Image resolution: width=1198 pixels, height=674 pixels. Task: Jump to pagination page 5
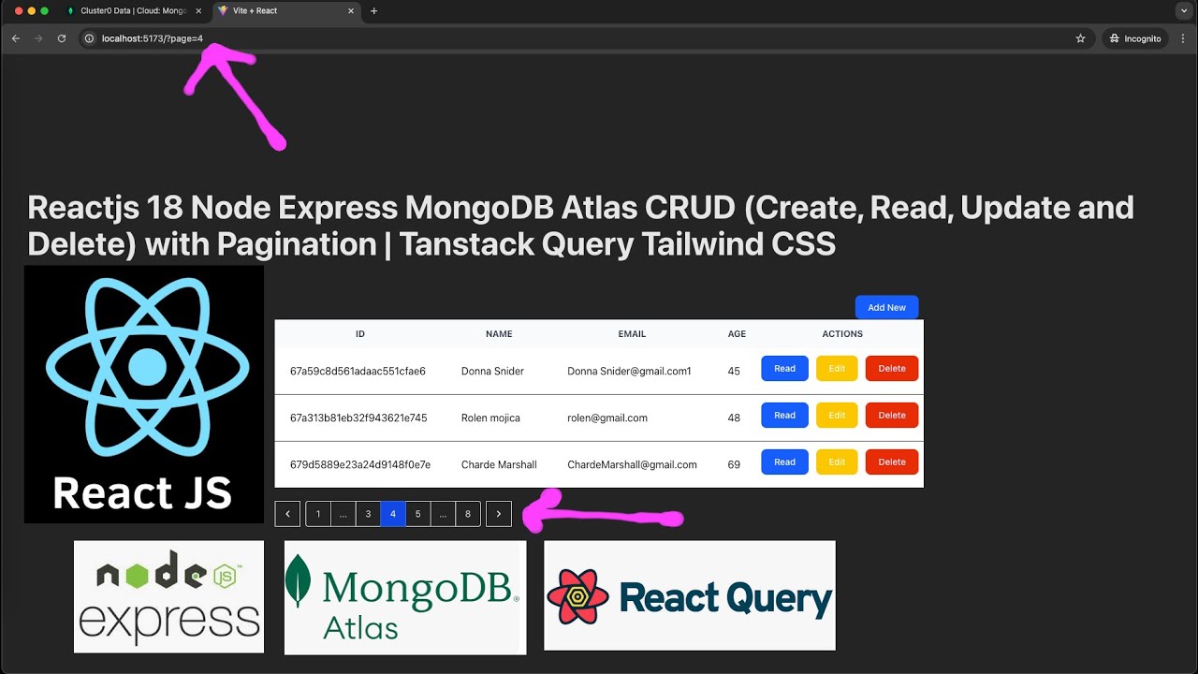click(418, 514)
